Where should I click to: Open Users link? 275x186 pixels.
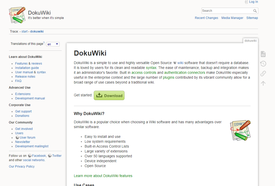pos(19,133)
